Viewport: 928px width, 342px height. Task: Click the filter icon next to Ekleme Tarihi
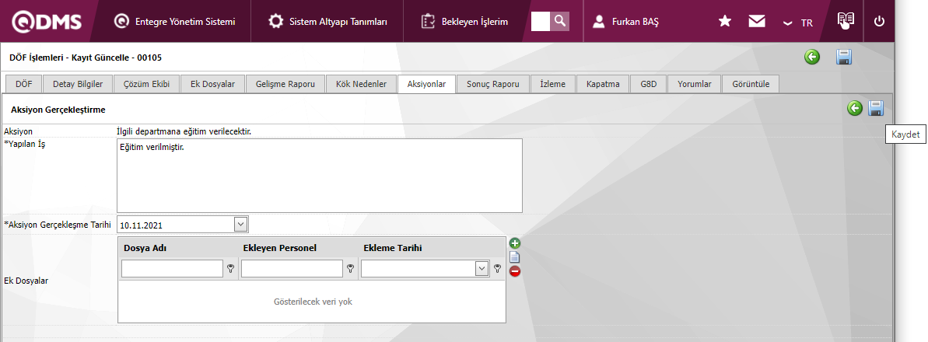[x=498, y=269]
